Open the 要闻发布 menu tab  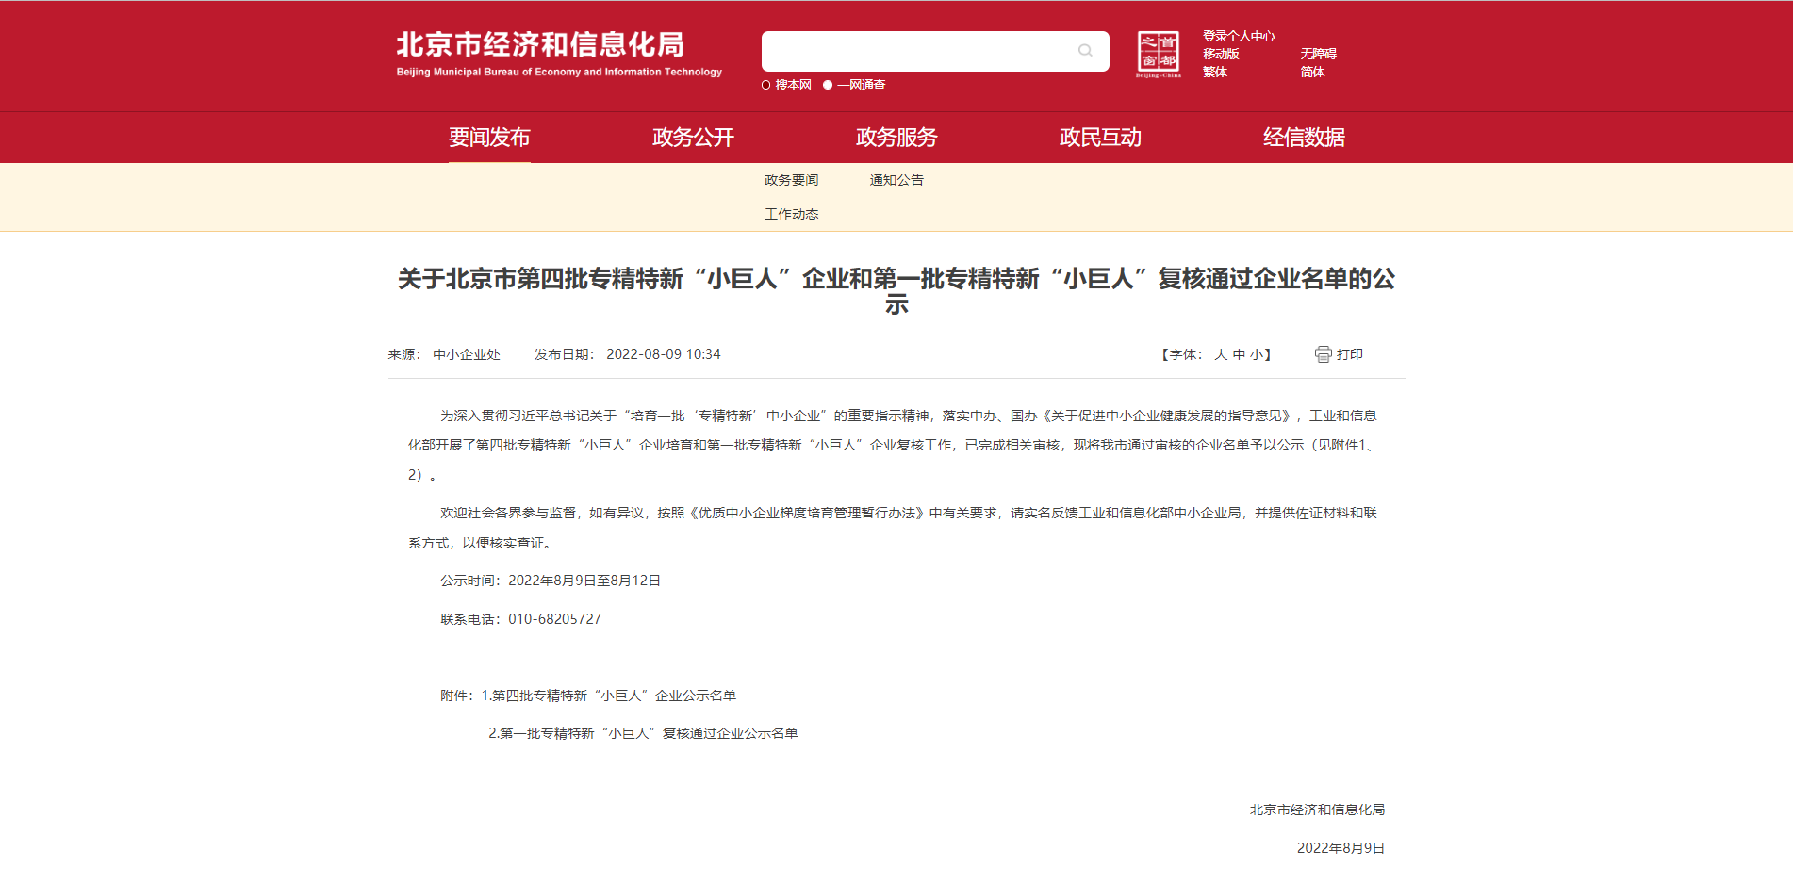(x=489, y=138)
